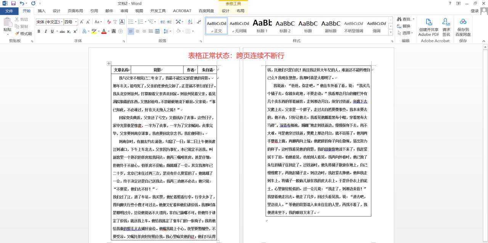Toggle subscript formatting
The width and height of the screenshot is (488, 243).
(69, 31)
